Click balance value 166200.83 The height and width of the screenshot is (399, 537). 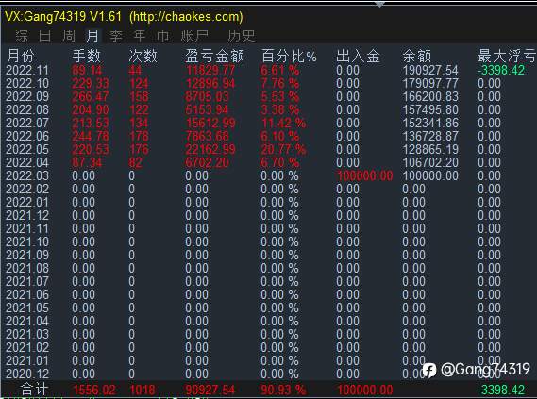pyautogui.click(x=430, y=96)
